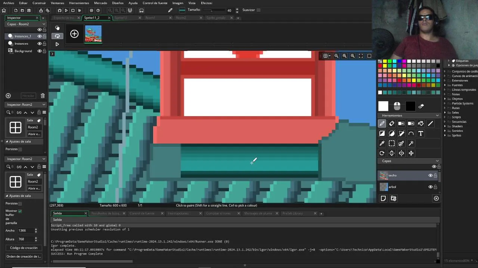Screen dimensions: 478x268
Task: Select the Colour picker eyedropper tool
Action: tap(382, 143)
